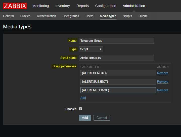This screenshot has width=181, height=137.
Task: Focus the Script name input field
Action: tap(116, 58)
